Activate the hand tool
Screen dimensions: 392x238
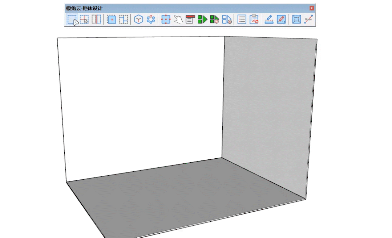coord(178,19)
